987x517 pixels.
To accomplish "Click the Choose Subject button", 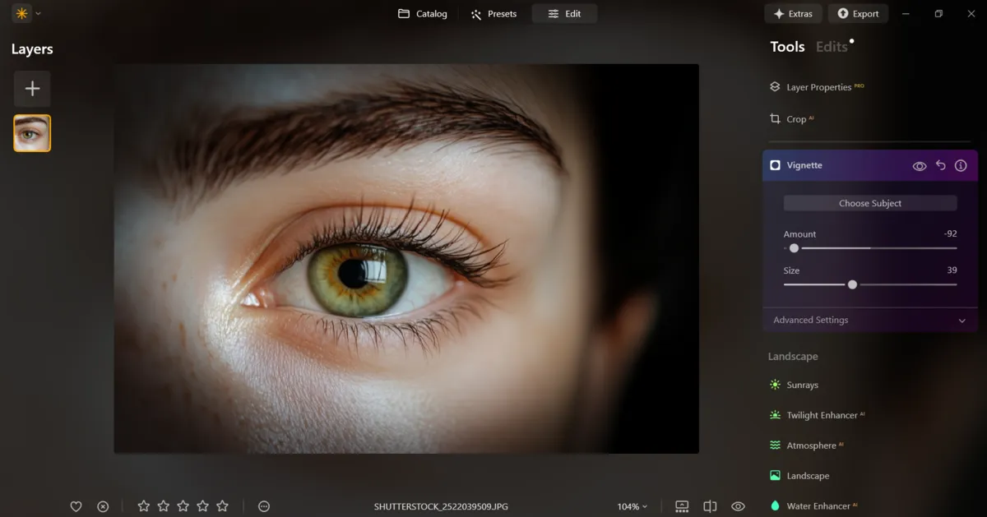I will click(869, 202).
